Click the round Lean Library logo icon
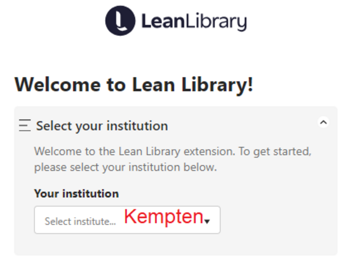 (120, 20)
